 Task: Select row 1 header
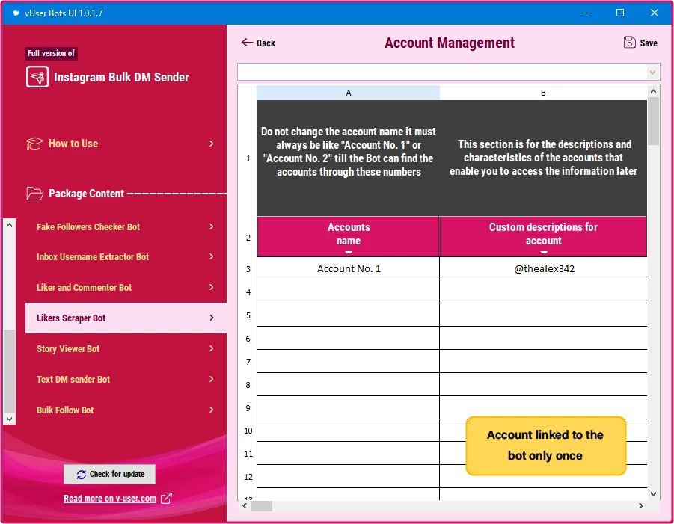(248, 158)
